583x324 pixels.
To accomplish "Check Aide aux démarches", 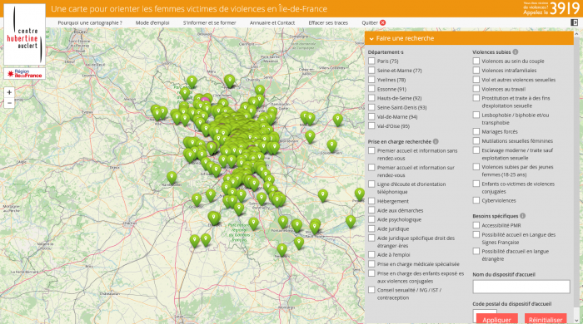I will [x=371, y=210].
